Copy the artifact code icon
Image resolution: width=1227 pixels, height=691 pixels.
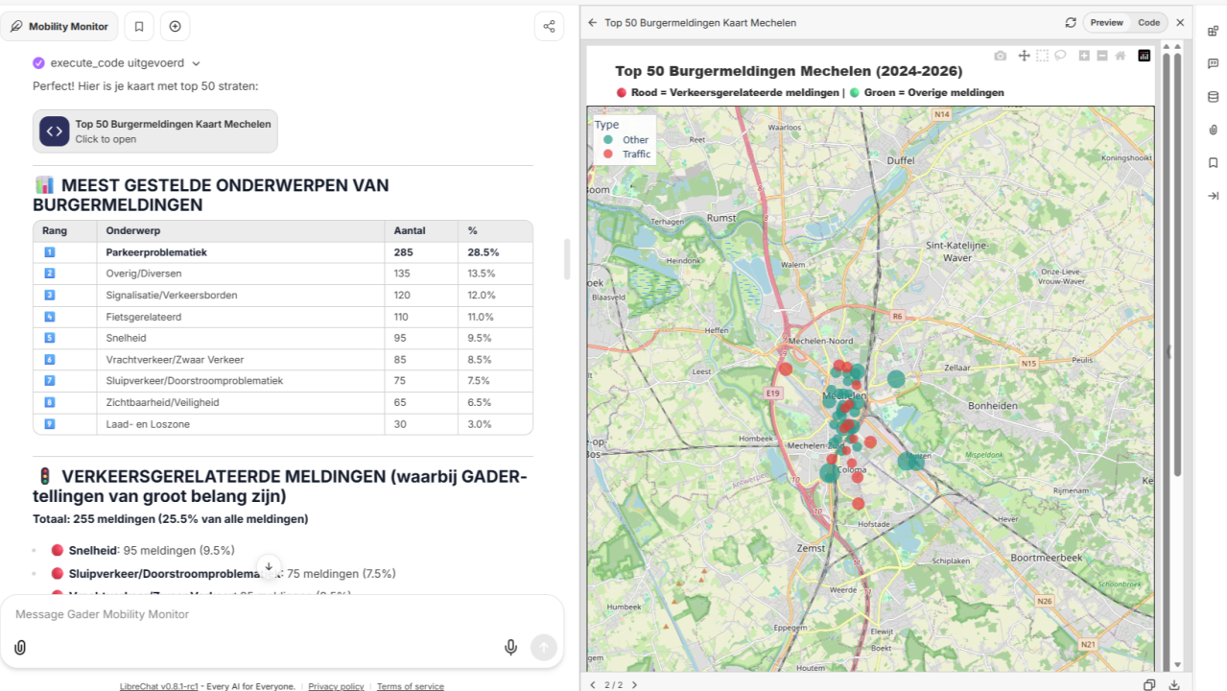(1149, 685)
